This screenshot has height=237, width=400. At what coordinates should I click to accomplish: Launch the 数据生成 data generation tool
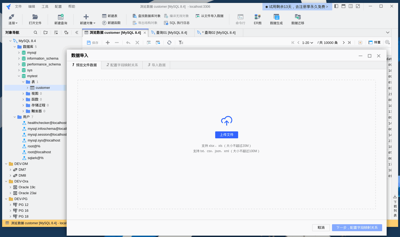click(276, 19)
